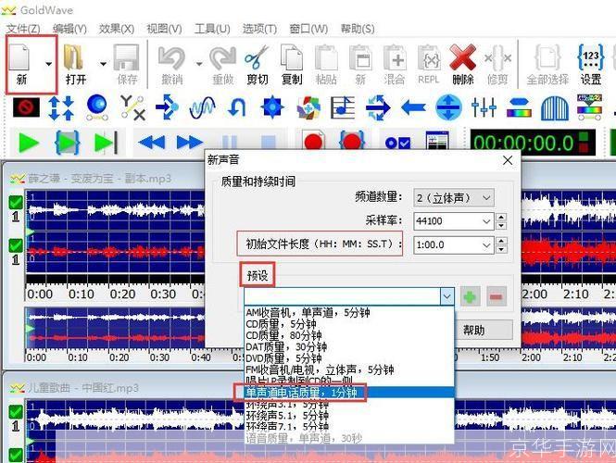
Task: Increase the sampling rate with up stepper
Action: tap(501, 218)
